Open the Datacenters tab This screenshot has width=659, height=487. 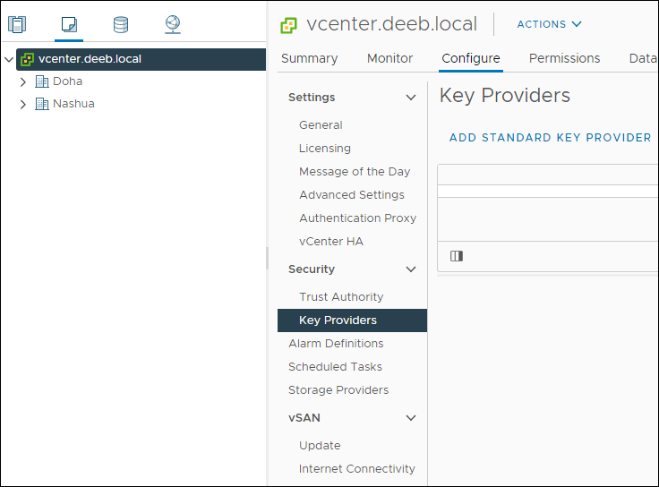[x=643, y=58]
